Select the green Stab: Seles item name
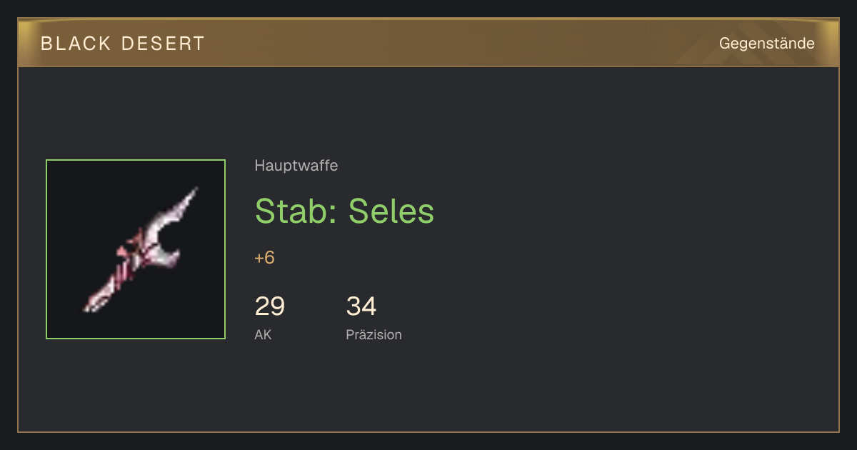 (x=344, y=211)
